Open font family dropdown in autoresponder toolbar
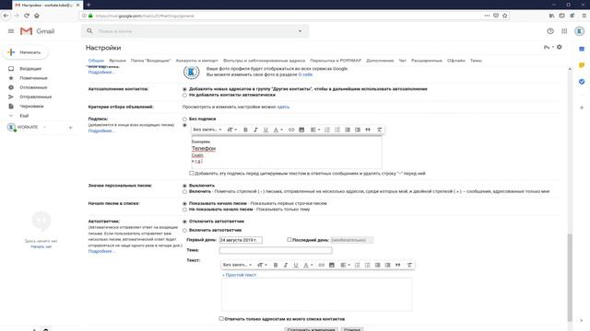590x331 pixels. [238, 265]
